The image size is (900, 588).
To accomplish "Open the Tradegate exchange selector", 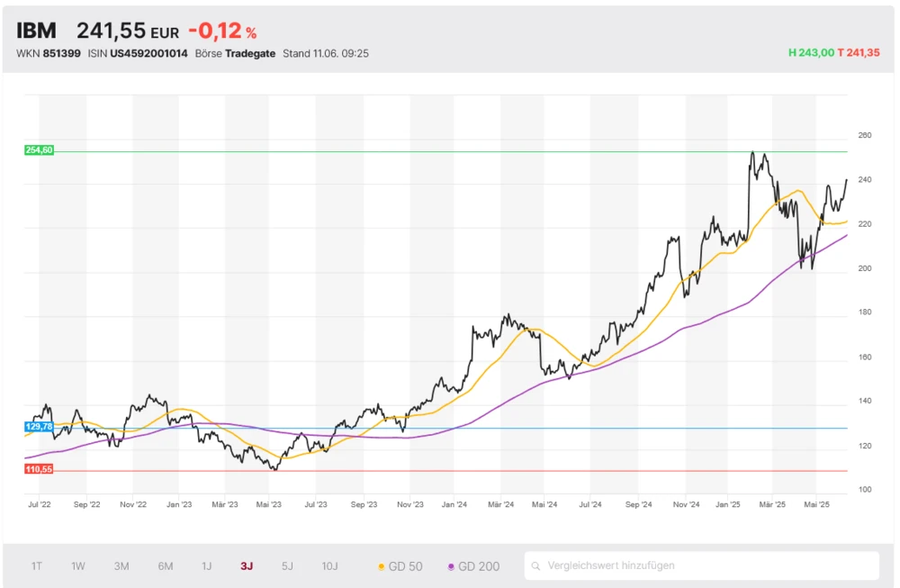I will [x=249, y=53].
